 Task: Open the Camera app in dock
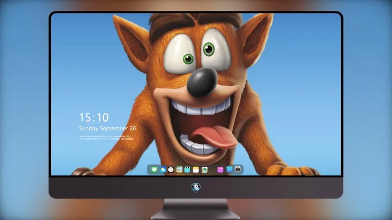pyautogui.click(x=237, y=169)
